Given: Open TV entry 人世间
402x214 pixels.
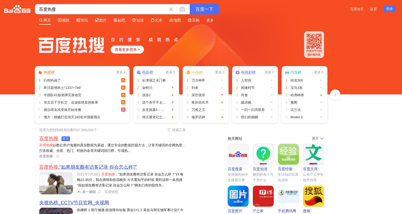Looking at the screenshot, I should [x=246, y=80].
